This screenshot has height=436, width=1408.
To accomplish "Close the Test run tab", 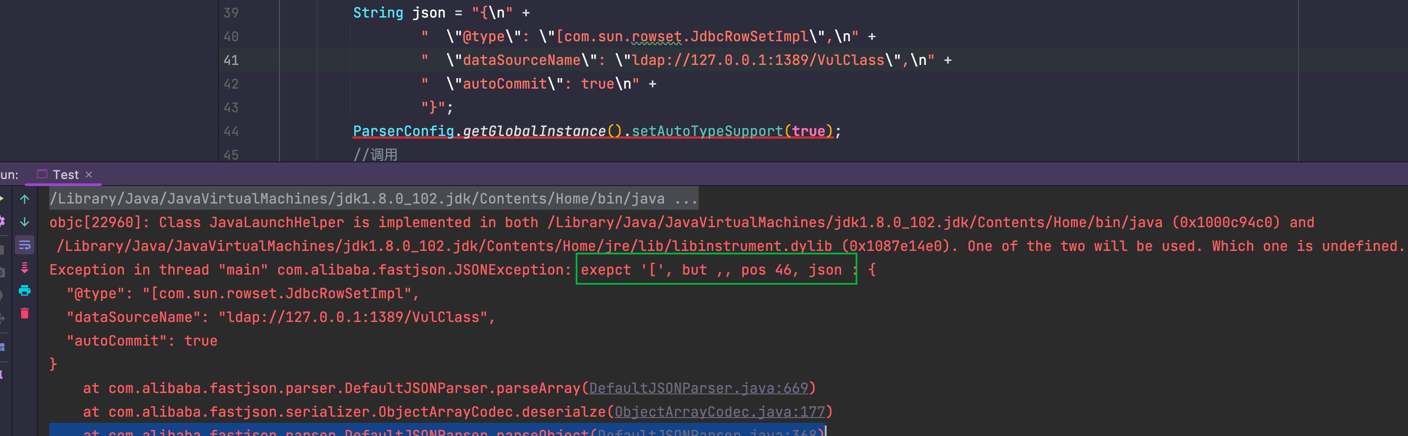I will [89, 175].
